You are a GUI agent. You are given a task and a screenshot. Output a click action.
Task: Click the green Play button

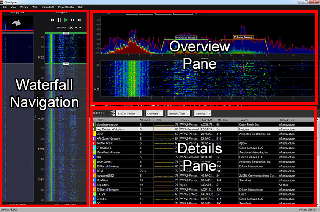(x=66, y=20)
